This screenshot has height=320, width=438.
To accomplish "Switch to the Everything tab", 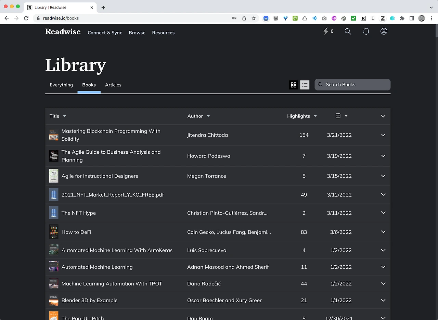I will [x=61, y=85].
